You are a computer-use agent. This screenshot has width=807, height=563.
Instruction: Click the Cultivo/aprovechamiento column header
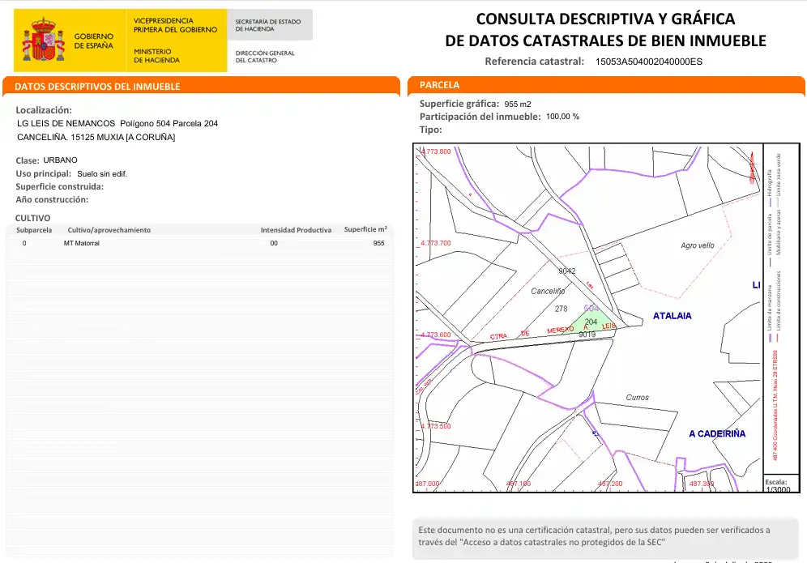(109, 230)
